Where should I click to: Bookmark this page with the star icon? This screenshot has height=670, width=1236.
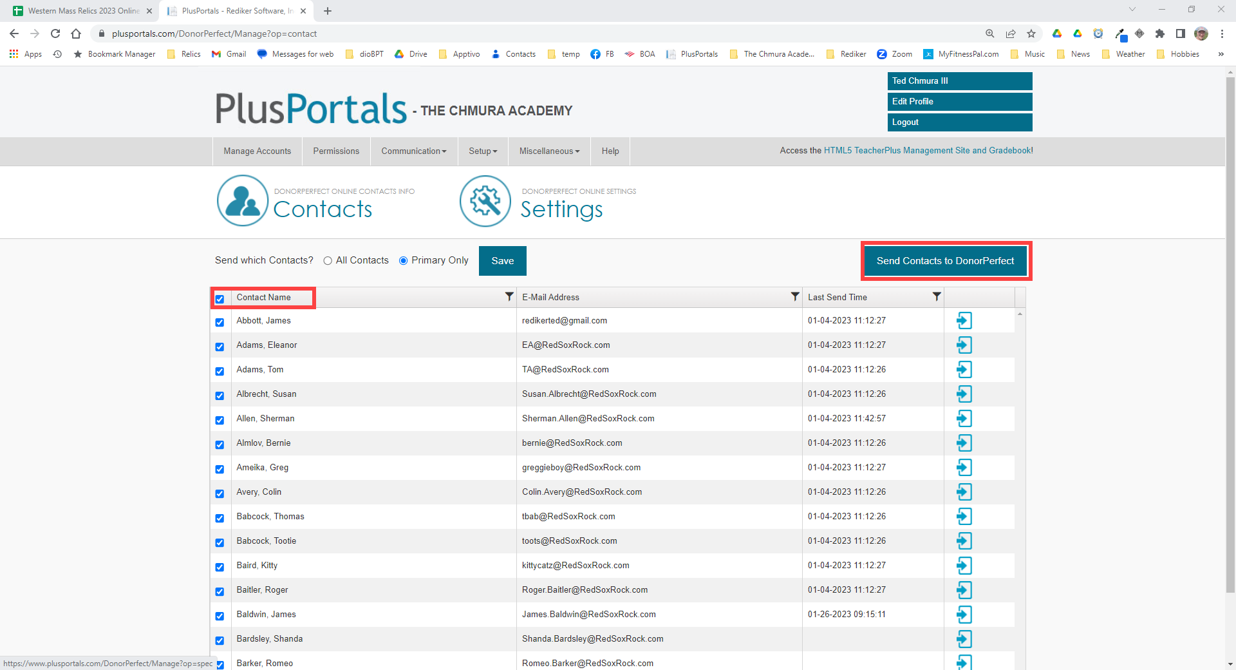pos(1031,33)
